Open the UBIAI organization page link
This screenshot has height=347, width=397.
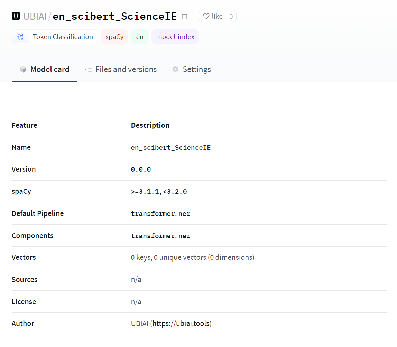click(x=35, y=16)
